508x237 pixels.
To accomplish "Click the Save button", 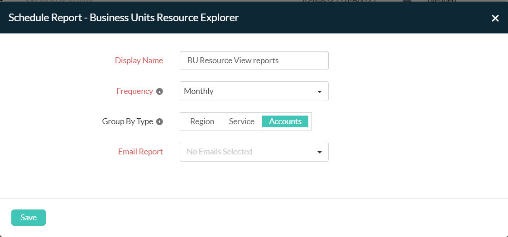I will point(29,218).
